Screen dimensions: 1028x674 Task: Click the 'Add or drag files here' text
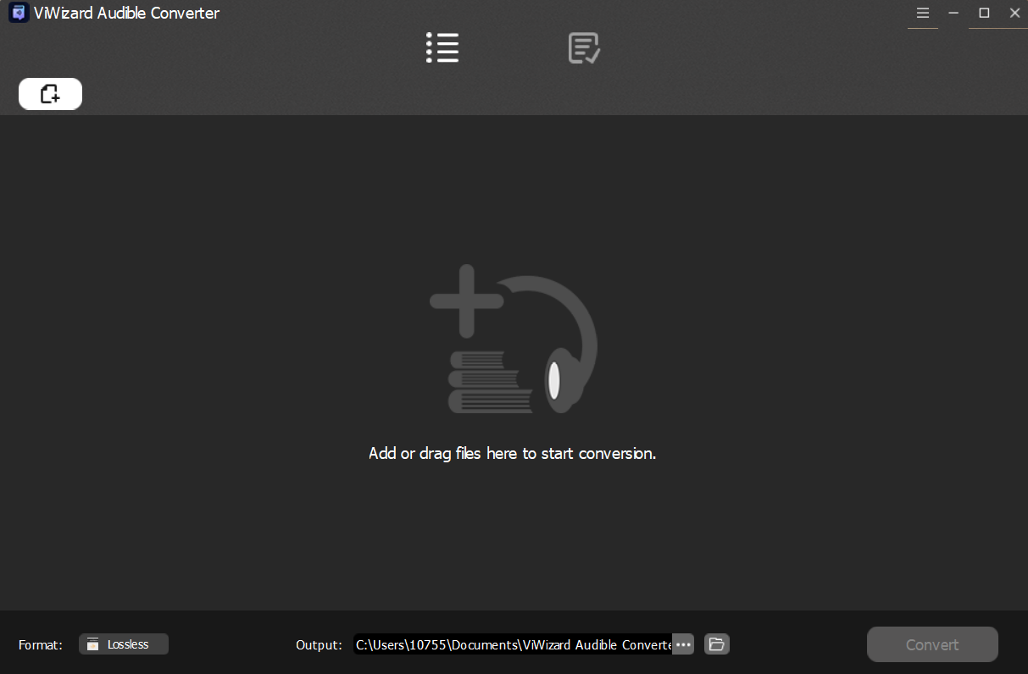513,454
